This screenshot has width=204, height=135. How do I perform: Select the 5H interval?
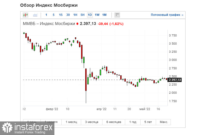coord(83,15)
